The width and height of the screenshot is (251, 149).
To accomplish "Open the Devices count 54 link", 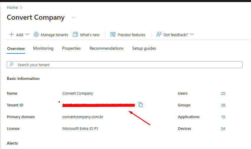I will (223, 129).
